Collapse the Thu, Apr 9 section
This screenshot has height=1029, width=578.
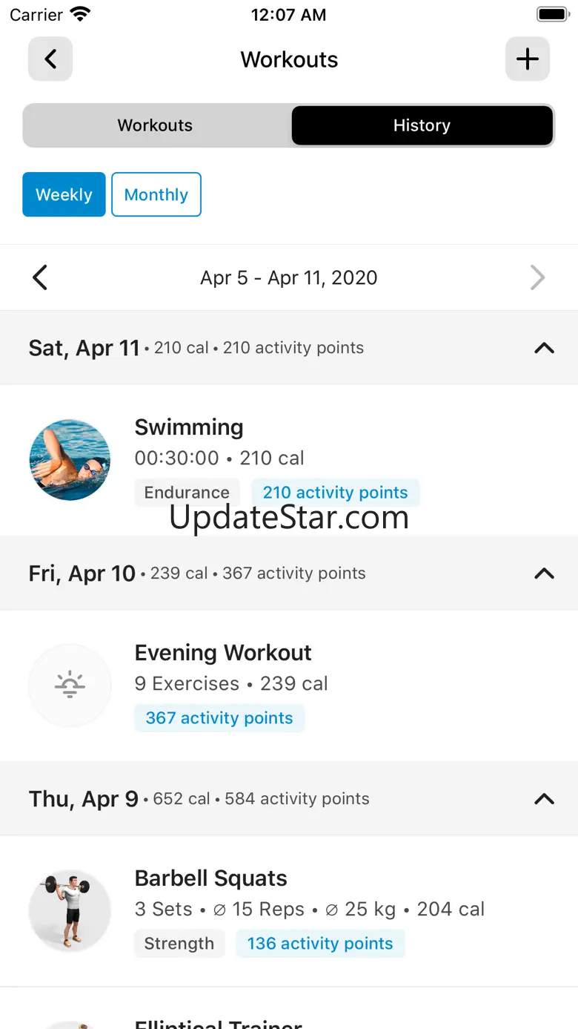[544, 799]
